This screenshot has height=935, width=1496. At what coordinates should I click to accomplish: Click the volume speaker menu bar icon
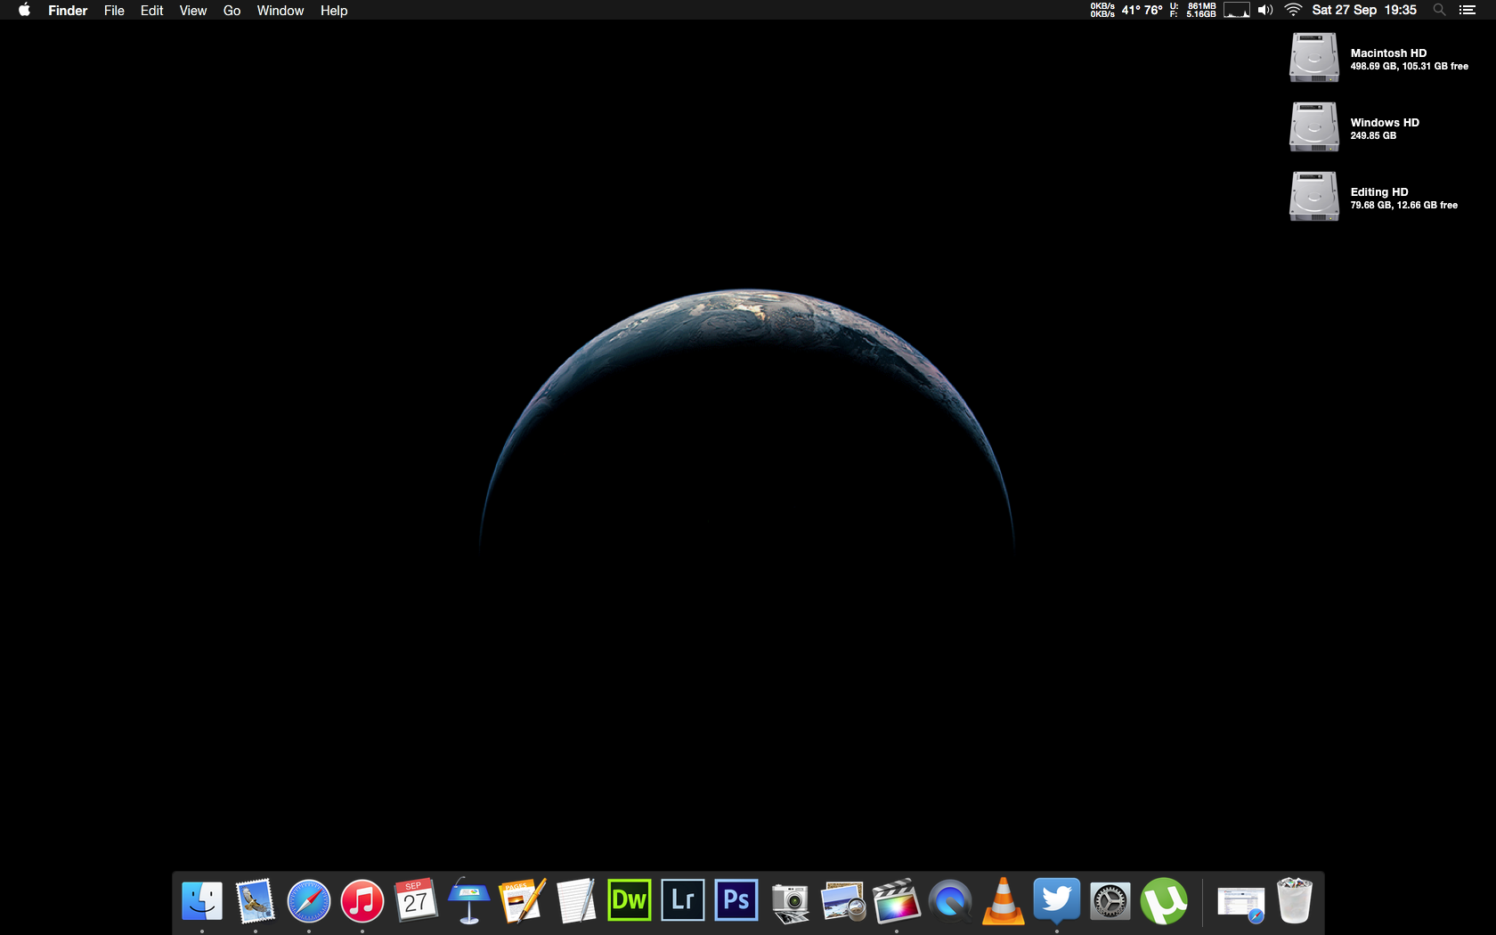pos(1264,10)
